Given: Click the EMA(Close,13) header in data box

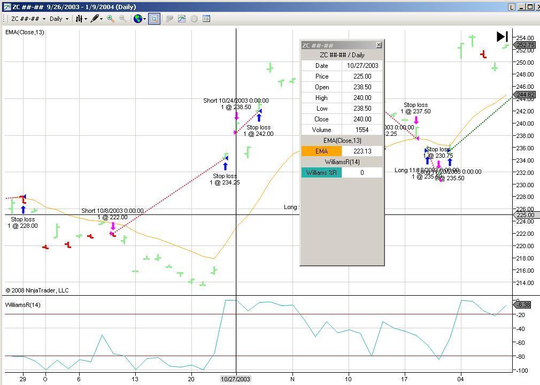Looking at the screenshot, I should 342,141.
